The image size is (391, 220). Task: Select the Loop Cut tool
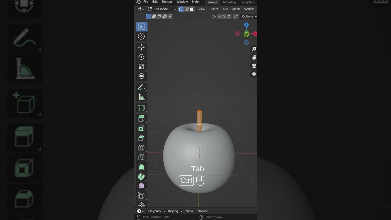[x=141, y=148]
